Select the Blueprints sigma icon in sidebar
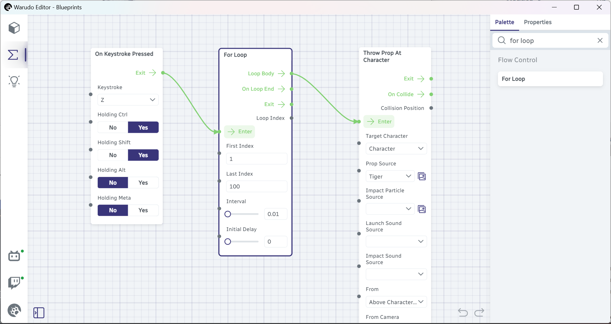This screenshot has width=611, height=324. 13,55
